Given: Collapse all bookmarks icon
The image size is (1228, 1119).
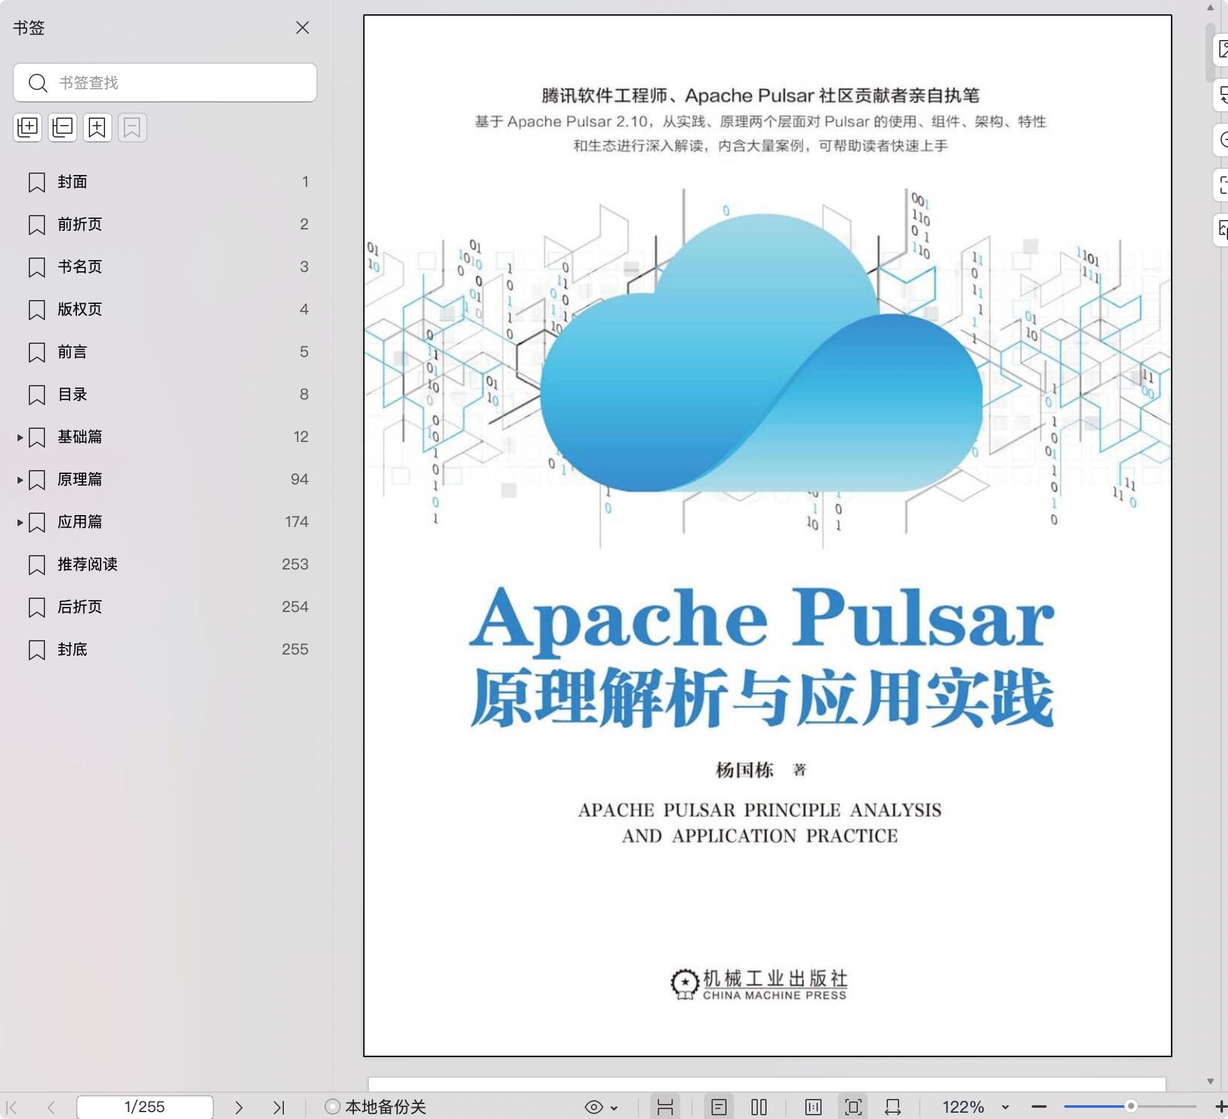Looking at the screenshot, I should (63, 128).
